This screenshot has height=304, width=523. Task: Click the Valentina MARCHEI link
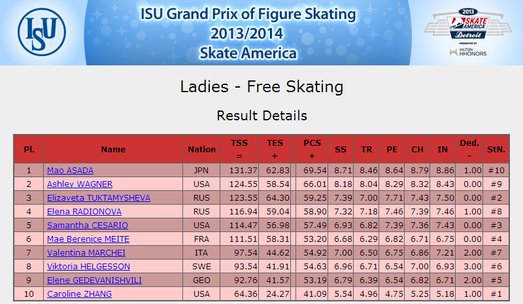[x=86, y=252]
